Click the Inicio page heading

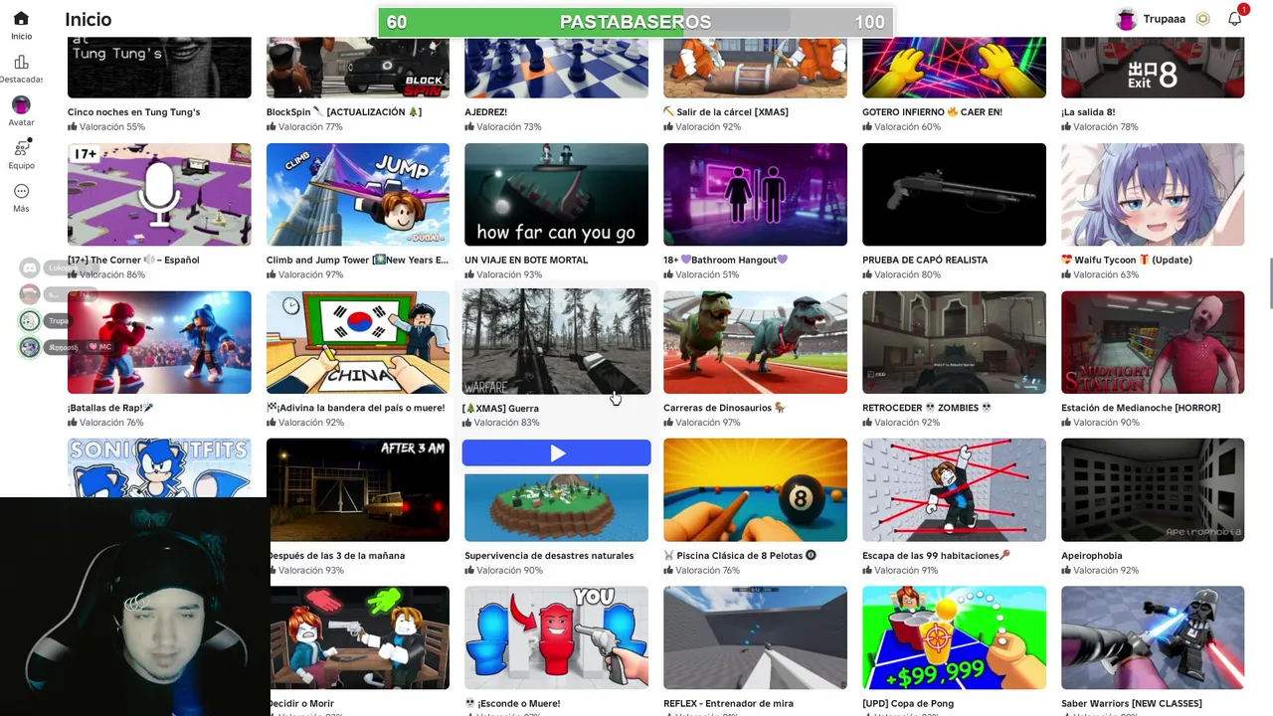point(88,19)
